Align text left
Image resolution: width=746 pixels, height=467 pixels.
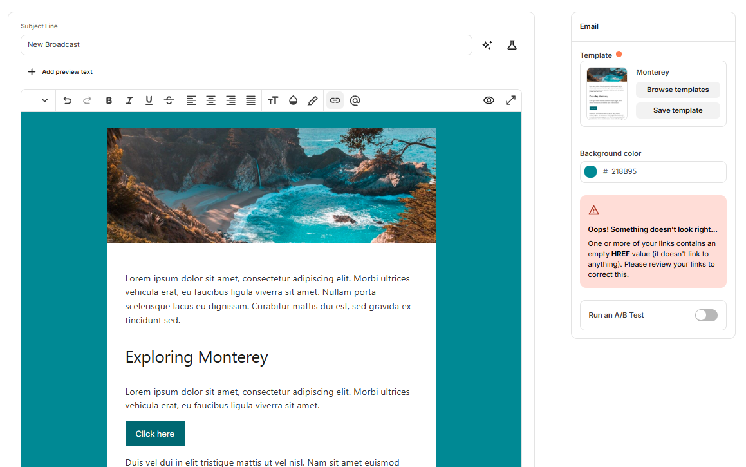tap(191, 100)
